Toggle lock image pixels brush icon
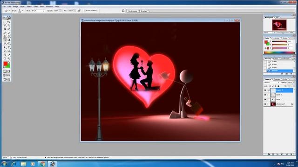Image resolution: width=298 pixels, height=167 pixels. [x=273, y=86]
